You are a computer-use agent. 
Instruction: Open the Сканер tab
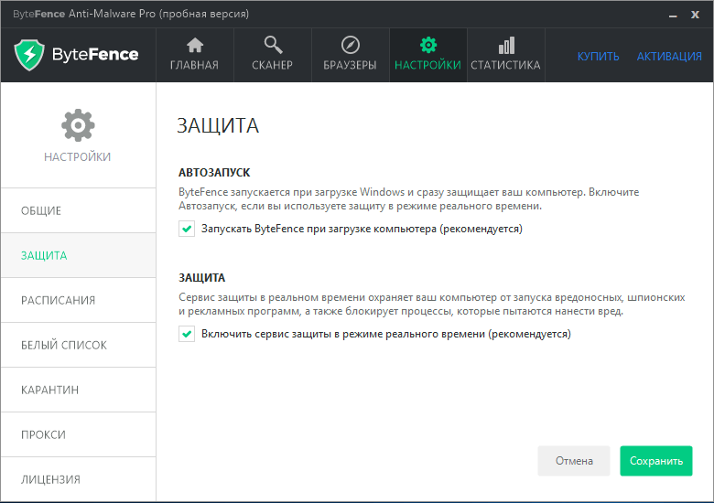272,55
